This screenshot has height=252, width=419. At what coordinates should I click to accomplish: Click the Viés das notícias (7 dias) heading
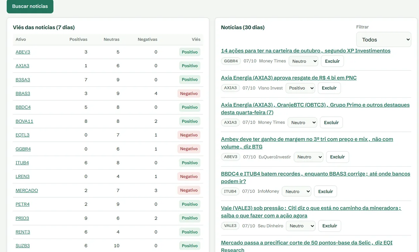point(44,27)
